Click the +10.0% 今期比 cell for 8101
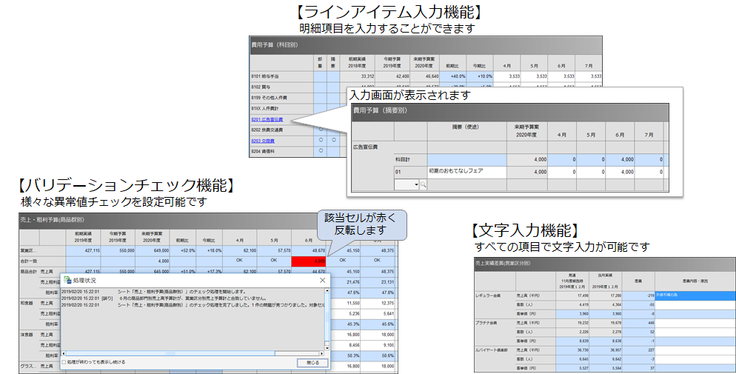Screen dimensions: 736x374 click(x=481, y=76)
